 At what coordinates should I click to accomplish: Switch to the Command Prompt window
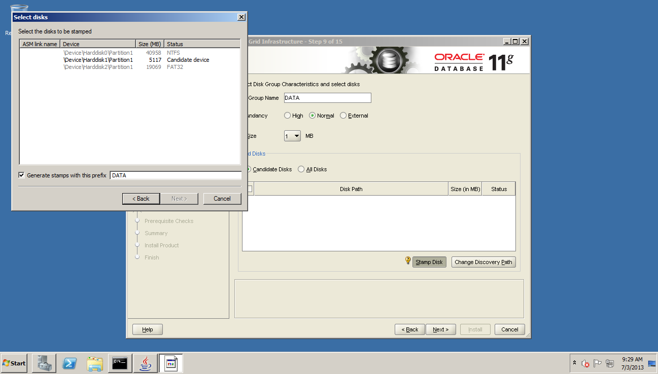[x=120, y=363]
